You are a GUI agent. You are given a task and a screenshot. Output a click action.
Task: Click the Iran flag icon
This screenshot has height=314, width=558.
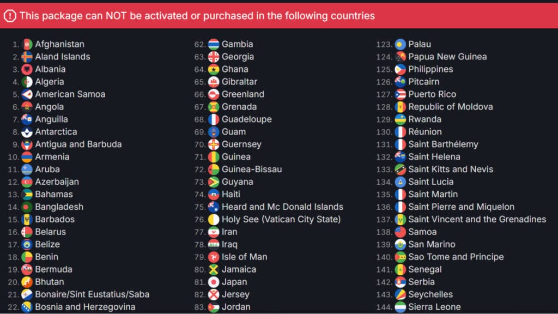tap(214, 232)
